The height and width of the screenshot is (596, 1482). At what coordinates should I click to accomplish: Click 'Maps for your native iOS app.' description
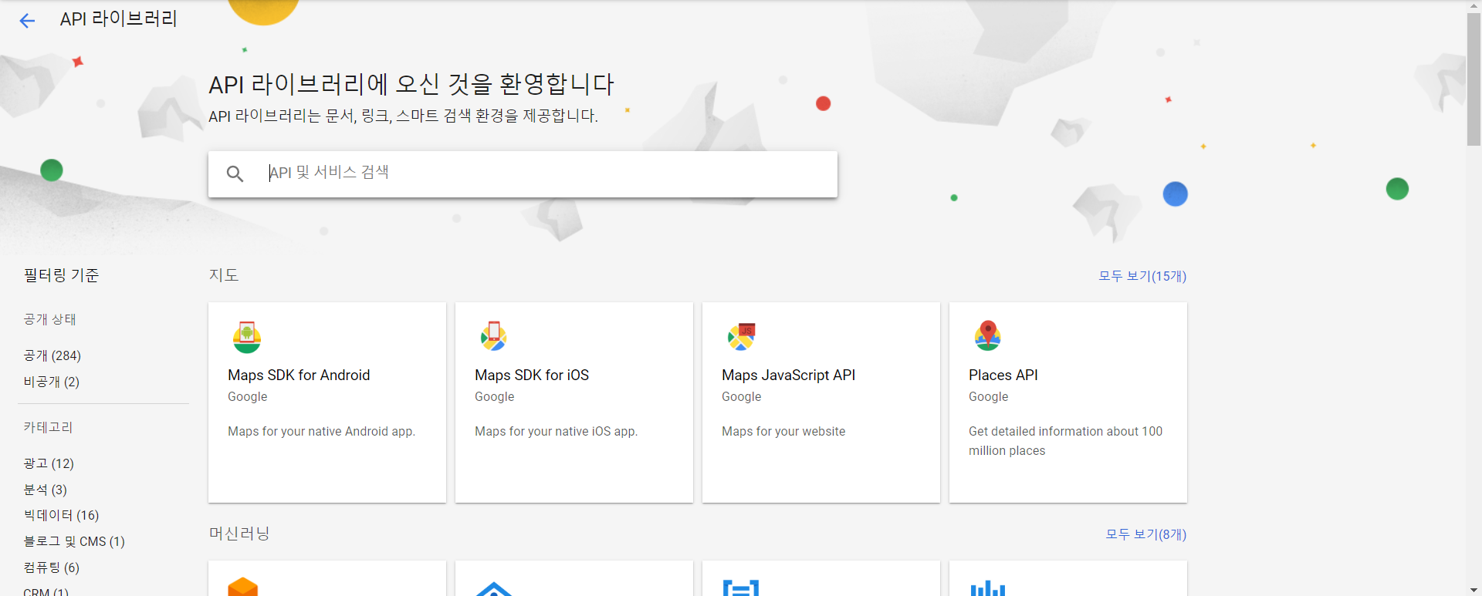(556, 432)
